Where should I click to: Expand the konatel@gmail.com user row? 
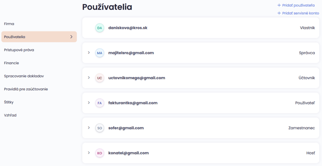point(89,153)
